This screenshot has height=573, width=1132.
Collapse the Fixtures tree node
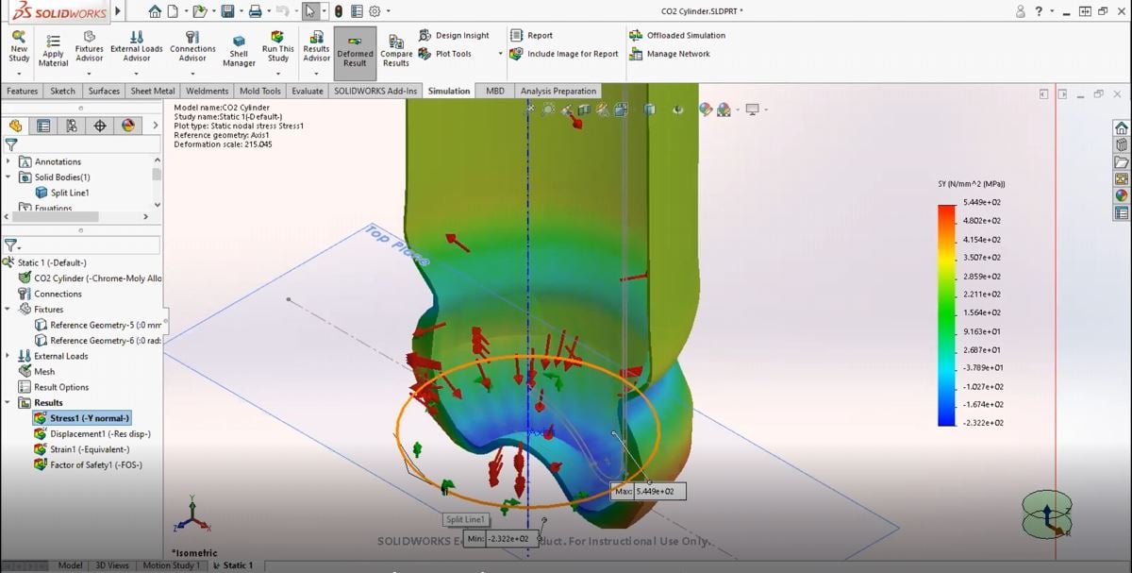[x=9, y=310]
